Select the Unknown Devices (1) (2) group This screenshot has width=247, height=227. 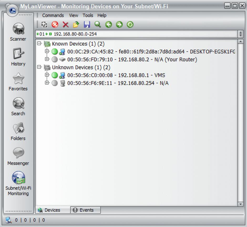(81, 67)
